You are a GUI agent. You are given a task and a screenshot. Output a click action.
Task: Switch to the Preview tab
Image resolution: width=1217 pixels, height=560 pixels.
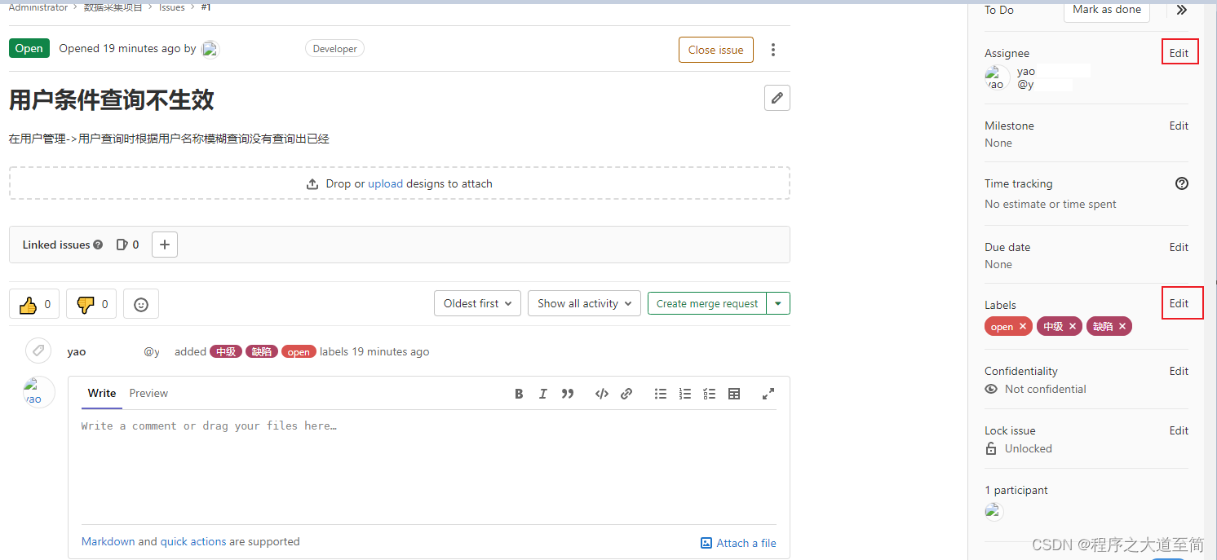tap(148, 393)
